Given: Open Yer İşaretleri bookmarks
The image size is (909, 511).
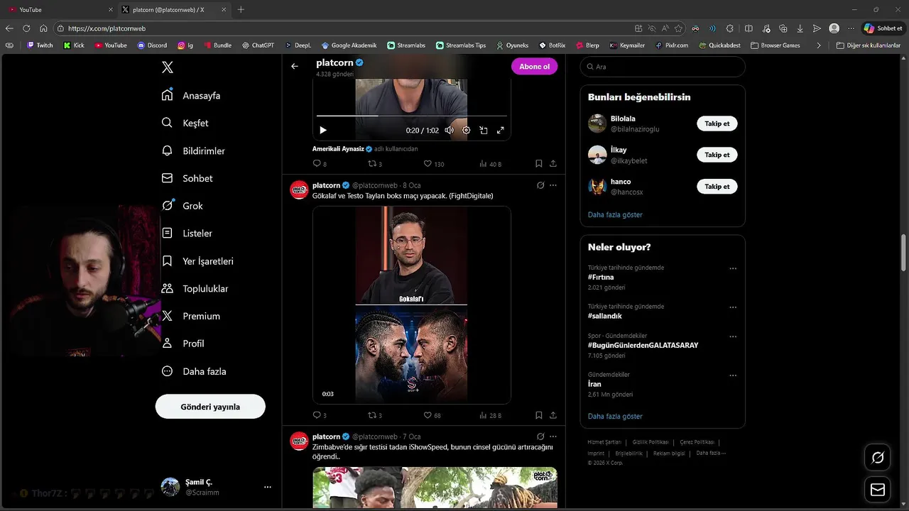Looking at the screenshot, I should pos(197,261).
